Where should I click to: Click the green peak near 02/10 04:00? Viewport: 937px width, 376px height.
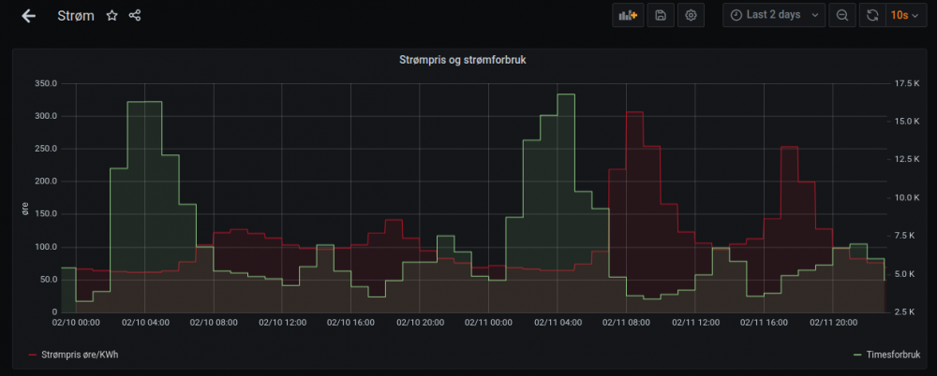point(144,102)
